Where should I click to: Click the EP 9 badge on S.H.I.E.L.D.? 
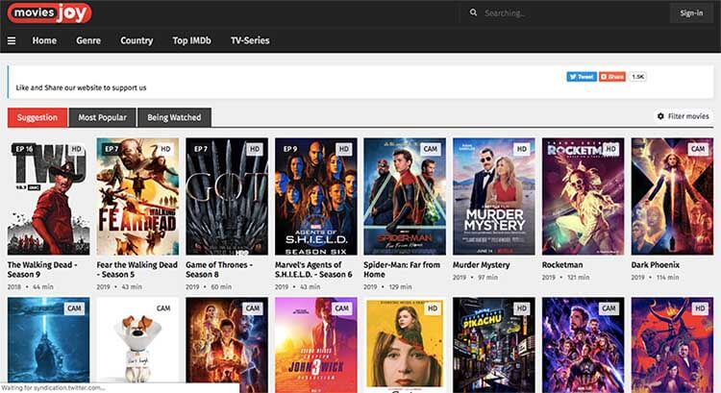click(290, 149)
